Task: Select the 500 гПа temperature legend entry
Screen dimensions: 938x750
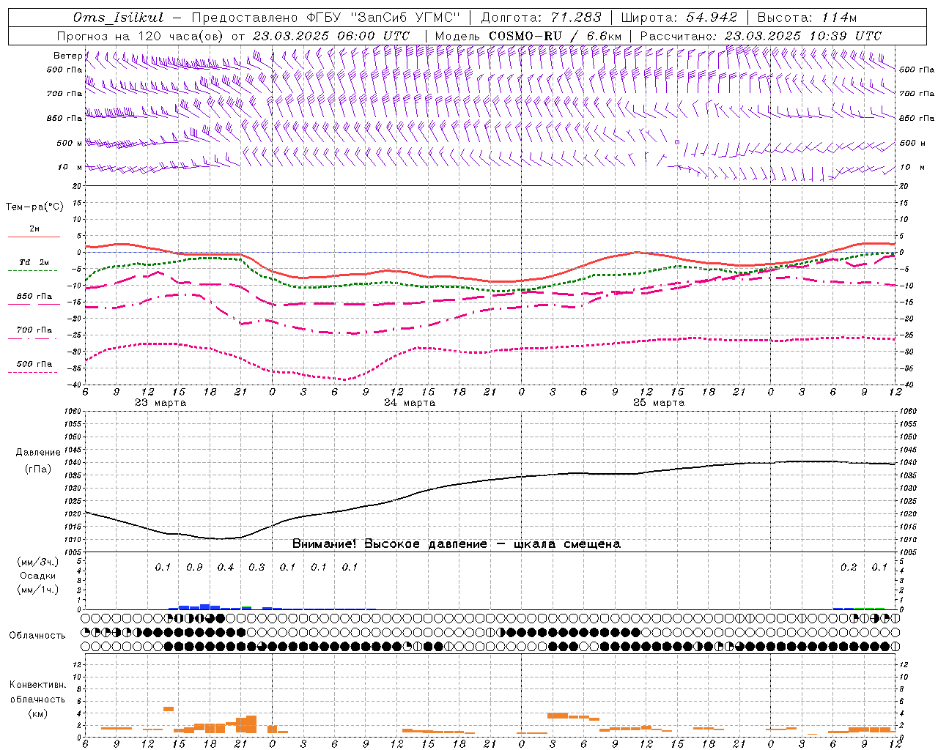Action: coord(34,364)
